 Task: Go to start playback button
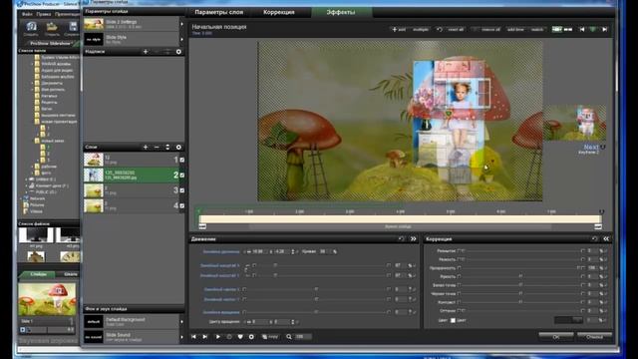[193, 337]
